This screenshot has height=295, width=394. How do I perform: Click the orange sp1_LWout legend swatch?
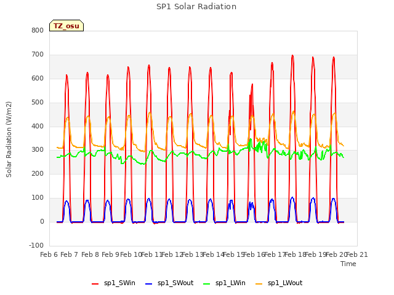pyautogui.click(x=259, y=284)
